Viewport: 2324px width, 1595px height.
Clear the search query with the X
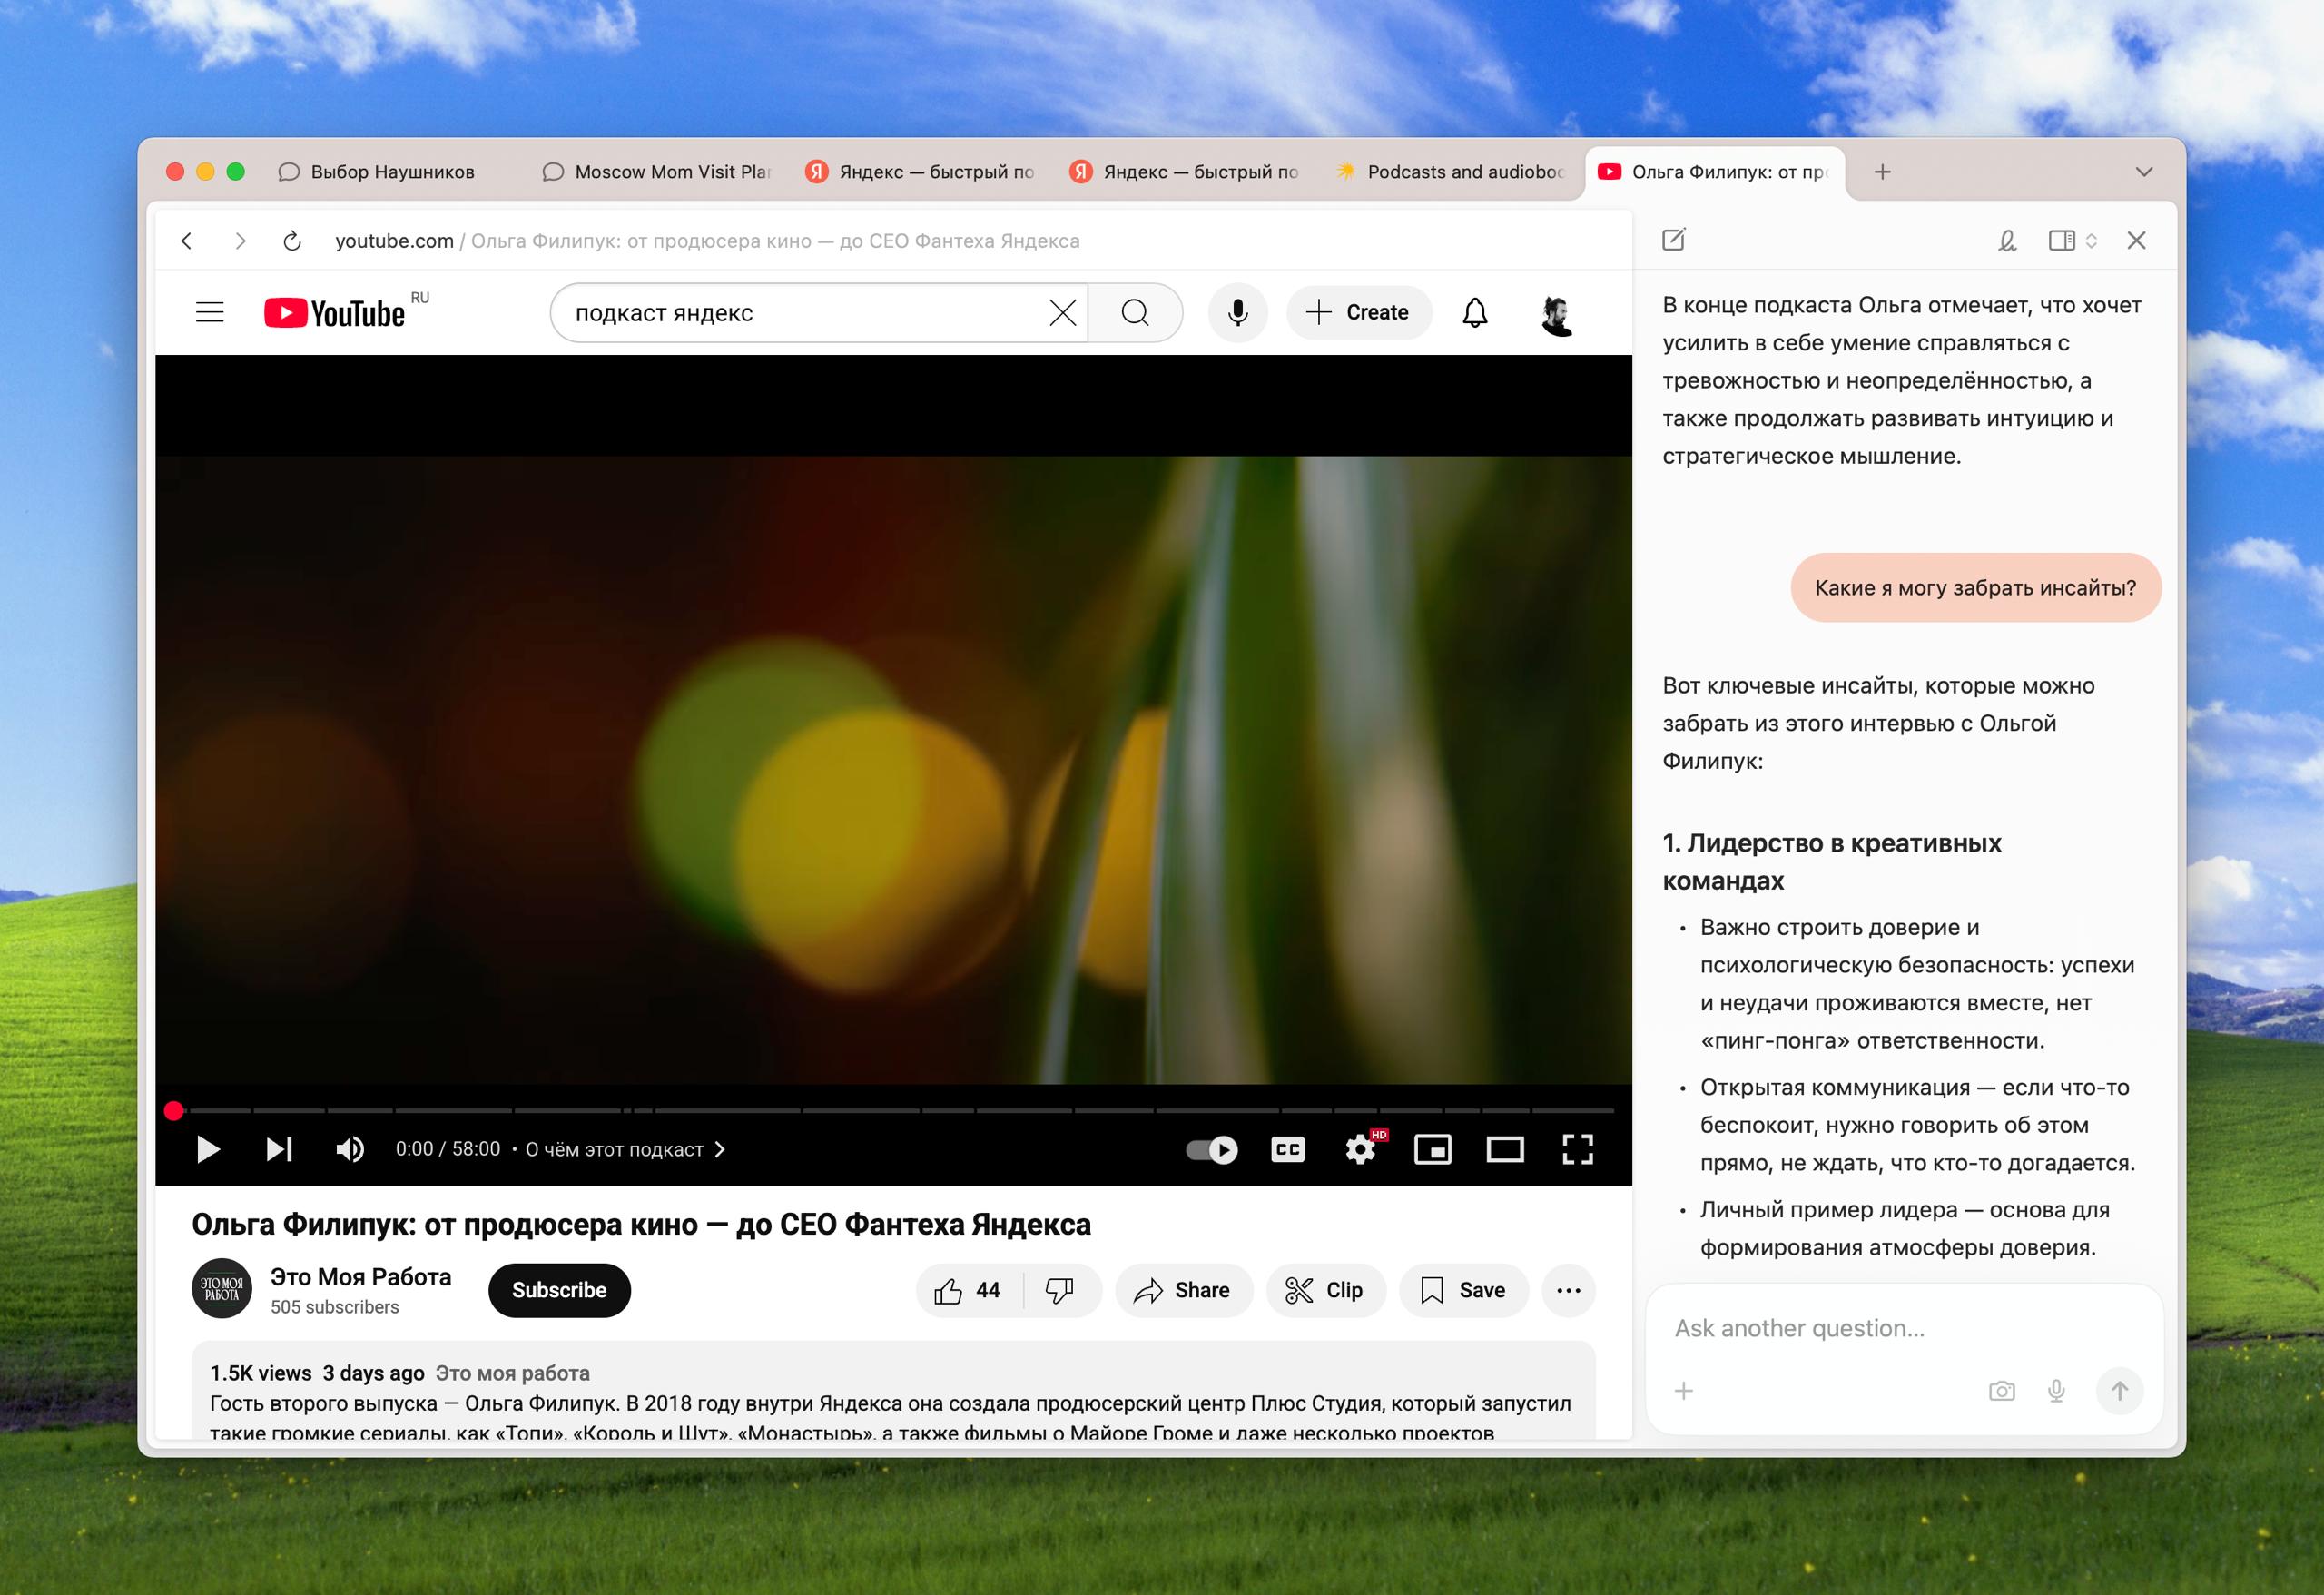[1062, 313]
